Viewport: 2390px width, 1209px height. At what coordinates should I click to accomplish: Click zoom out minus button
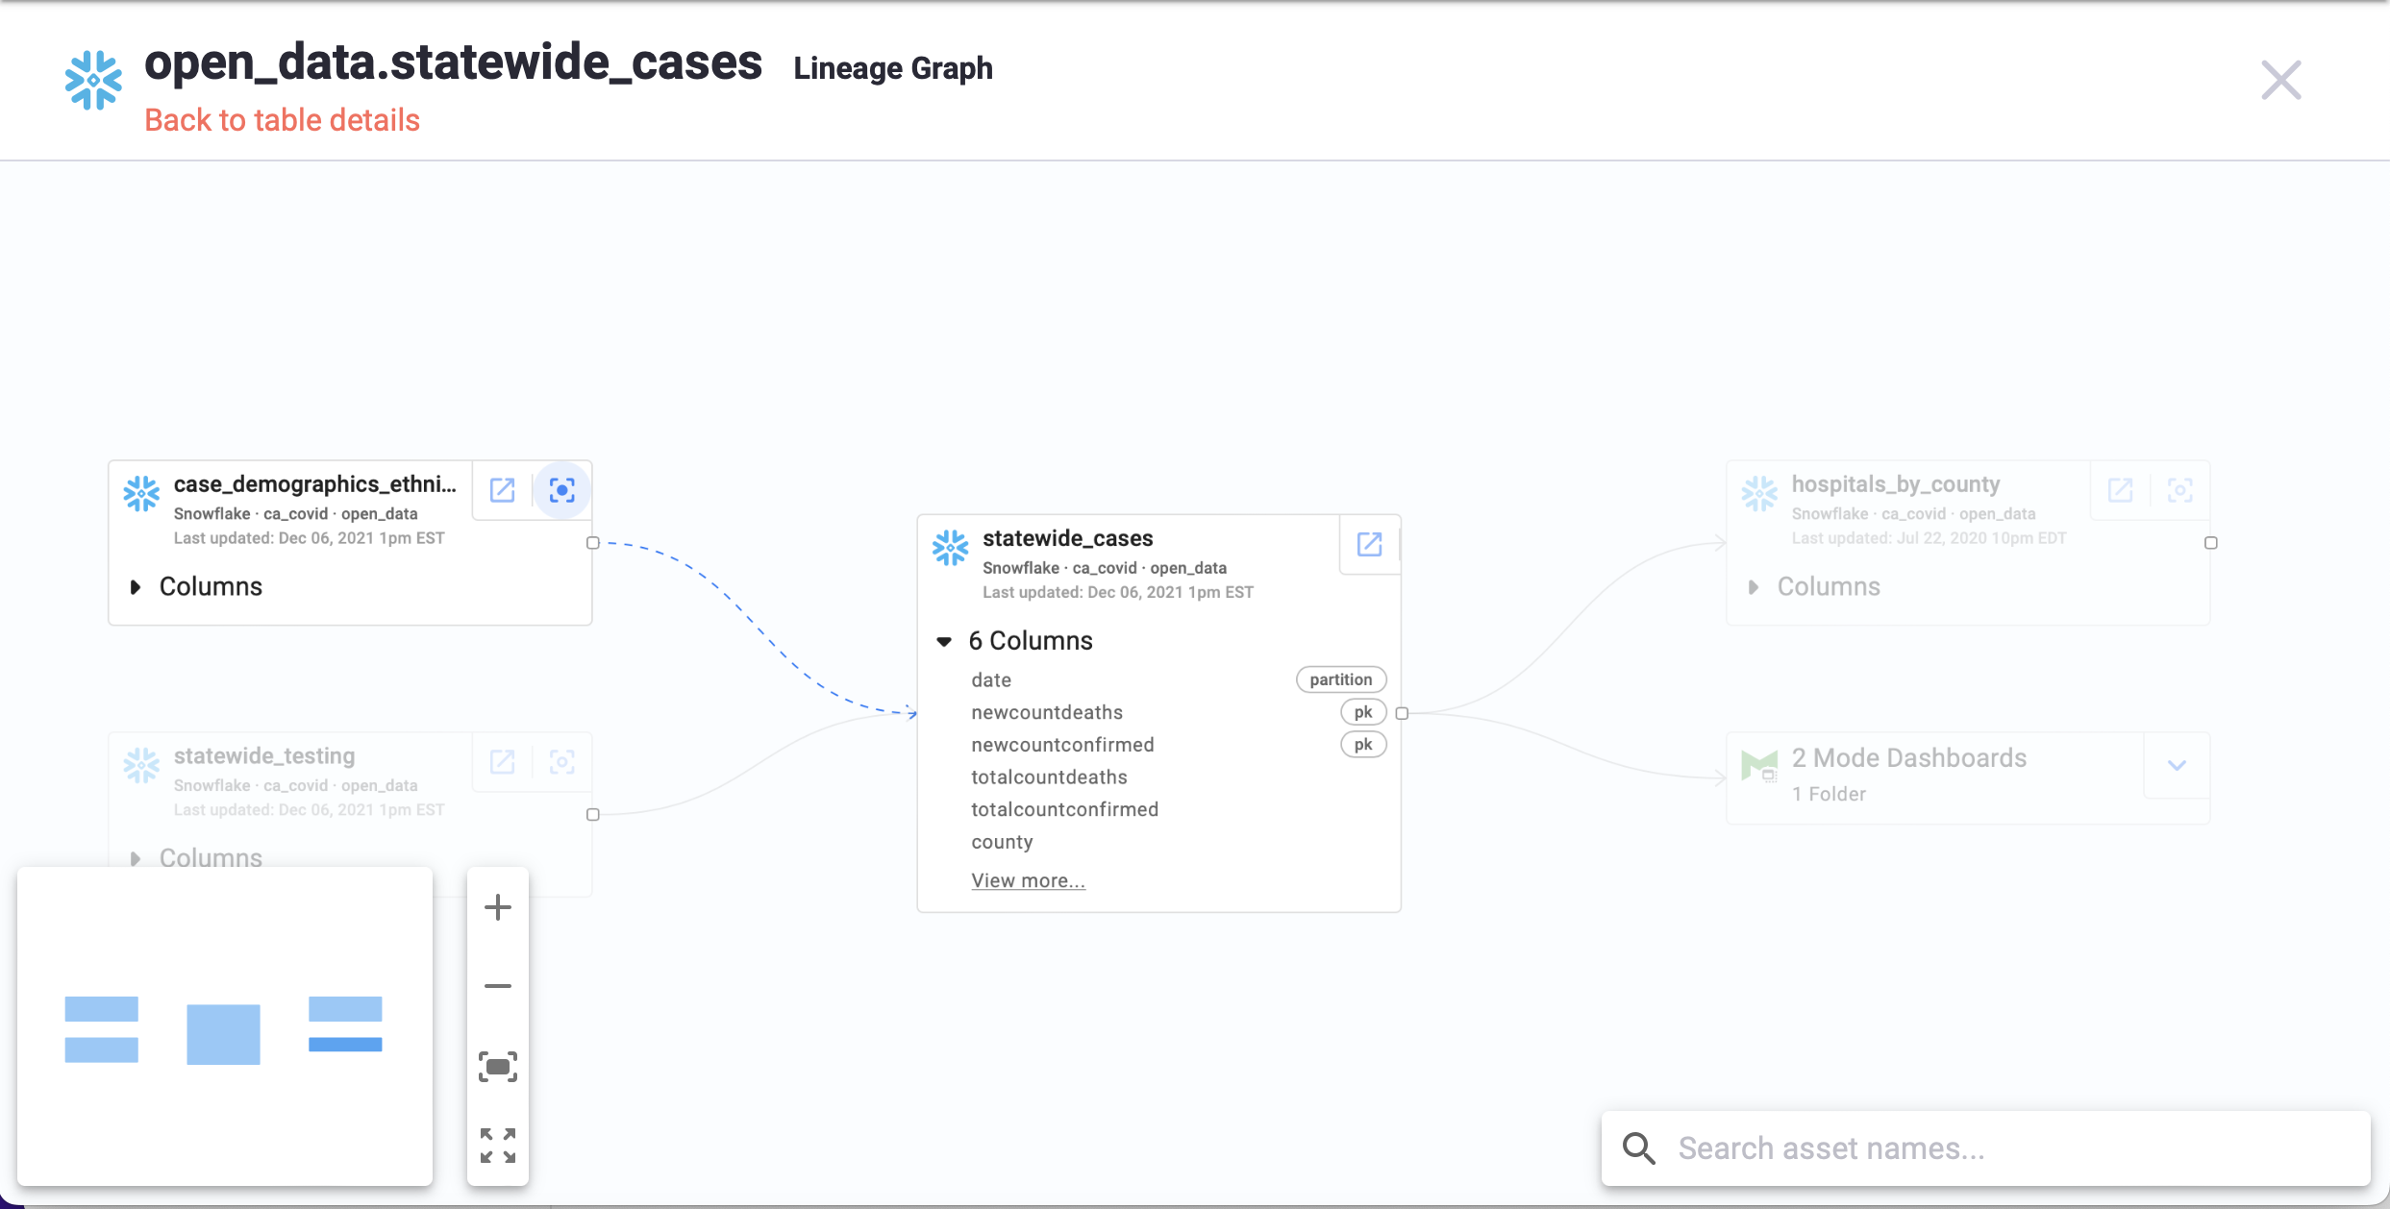click(497, 986)
